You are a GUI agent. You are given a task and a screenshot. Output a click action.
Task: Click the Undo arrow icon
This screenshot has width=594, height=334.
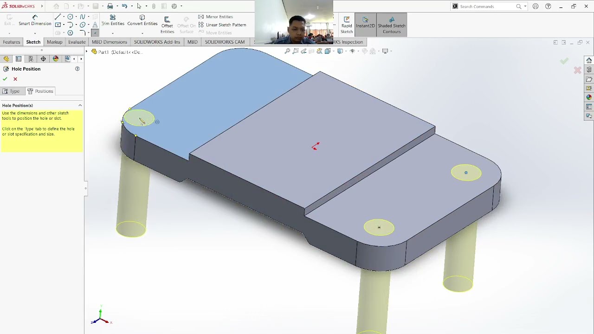(x=124, y=6)
